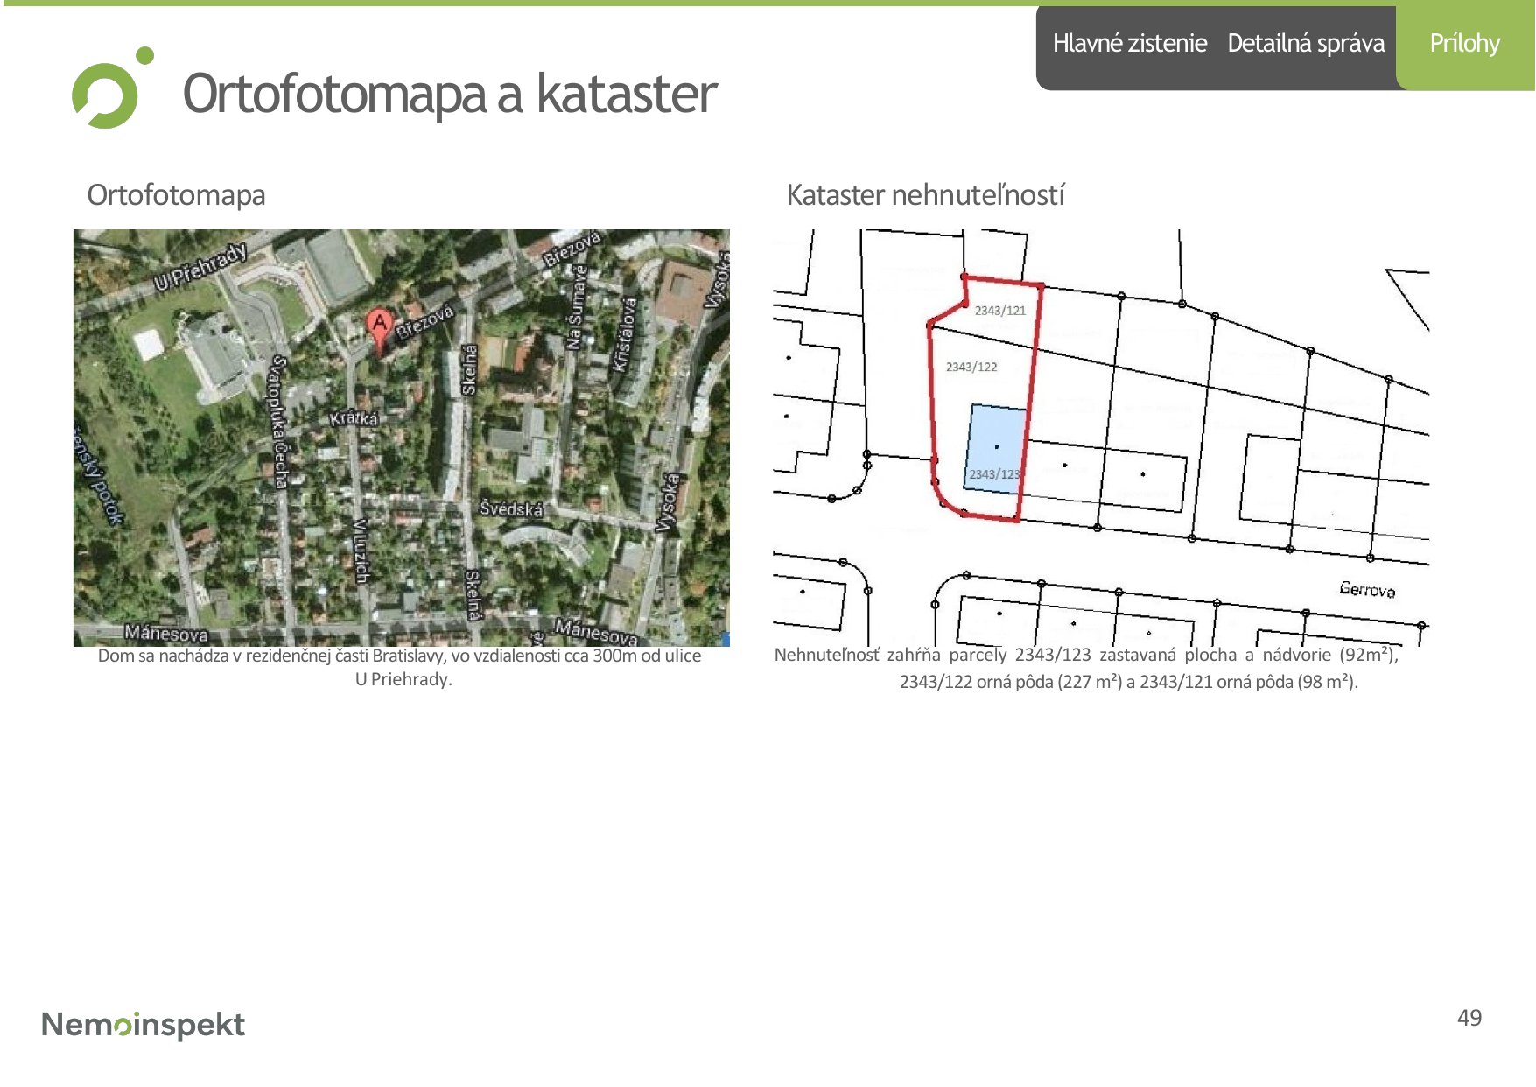Image resolution: width=1536 pixels, height=1087 pixels.
Task: Click the V Luzích street label
Action: pyautogui.click(x=360, y=551)
